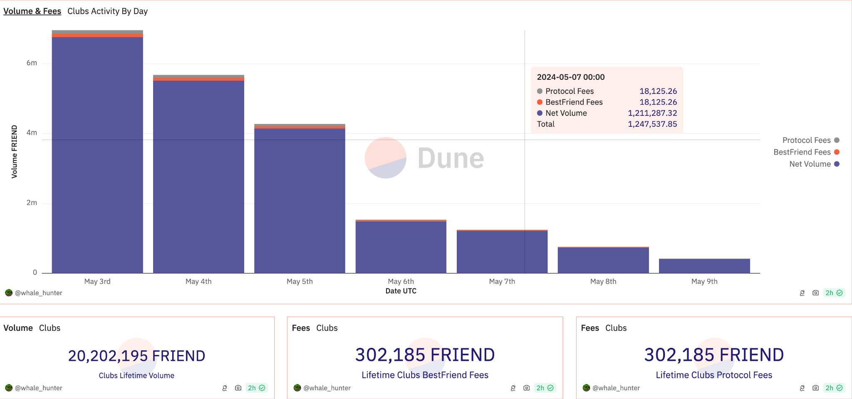852x399 pixels.
Task: Click the query icon on the Protocol Fees card
Action: tap(802, 388)
